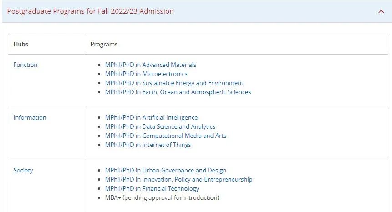Open the Information hub link
The height and width of the screenshot is (212, 392).
pyautogui.click(x=30, y=117)
